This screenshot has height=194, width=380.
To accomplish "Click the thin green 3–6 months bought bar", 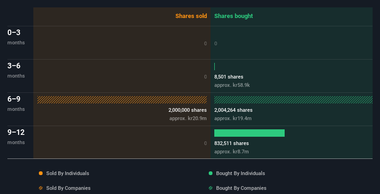I will coord(214,67).
